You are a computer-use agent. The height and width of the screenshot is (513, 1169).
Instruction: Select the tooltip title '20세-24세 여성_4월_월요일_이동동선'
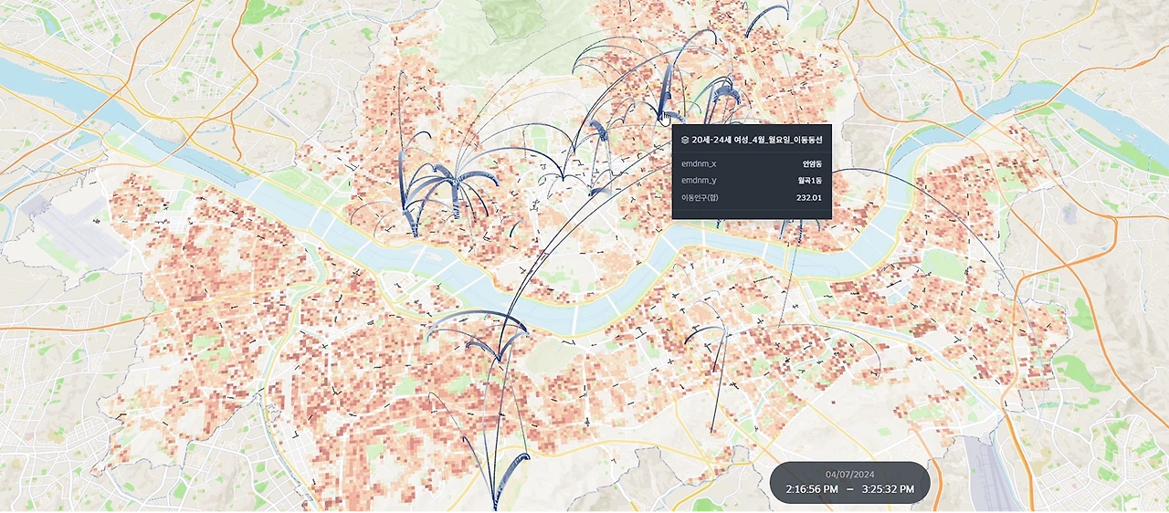(x=758, y=141)
